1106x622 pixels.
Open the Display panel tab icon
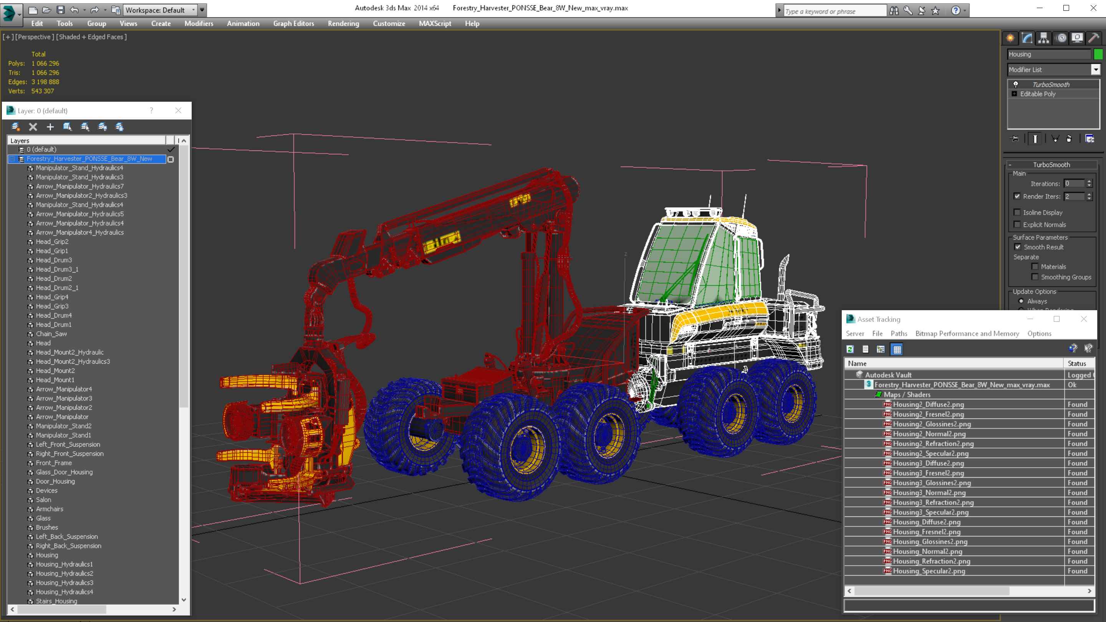coord(1077,38)
